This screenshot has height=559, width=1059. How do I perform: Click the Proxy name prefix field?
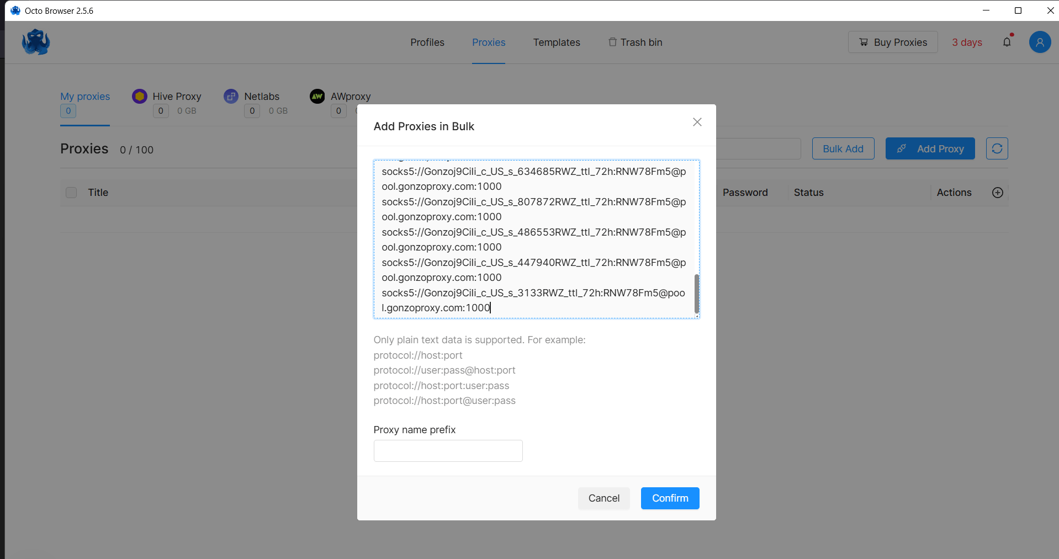pos(448,451)
